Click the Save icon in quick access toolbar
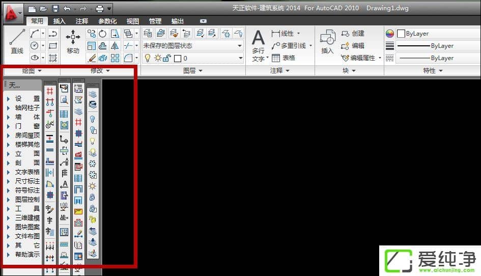Image resolution: width=481 pixels, height=276 pixels. 55,9
